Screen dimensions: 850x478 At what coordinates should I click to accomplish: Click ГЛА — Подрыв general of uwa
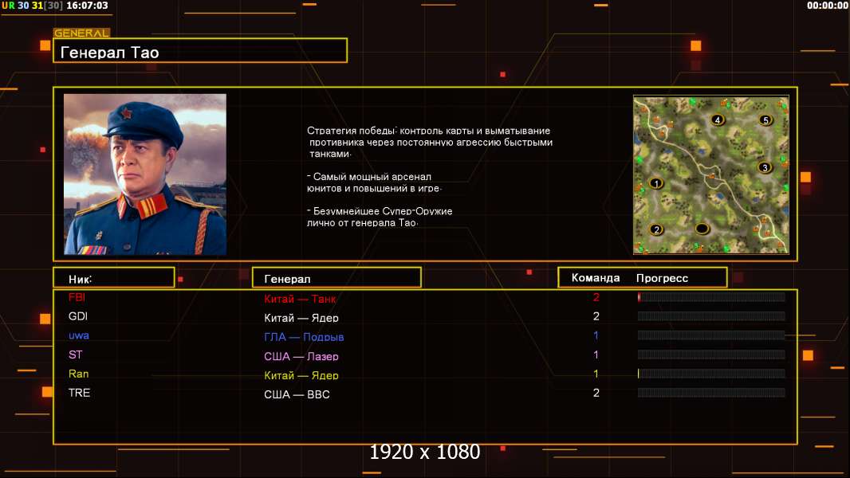(304, 337)
